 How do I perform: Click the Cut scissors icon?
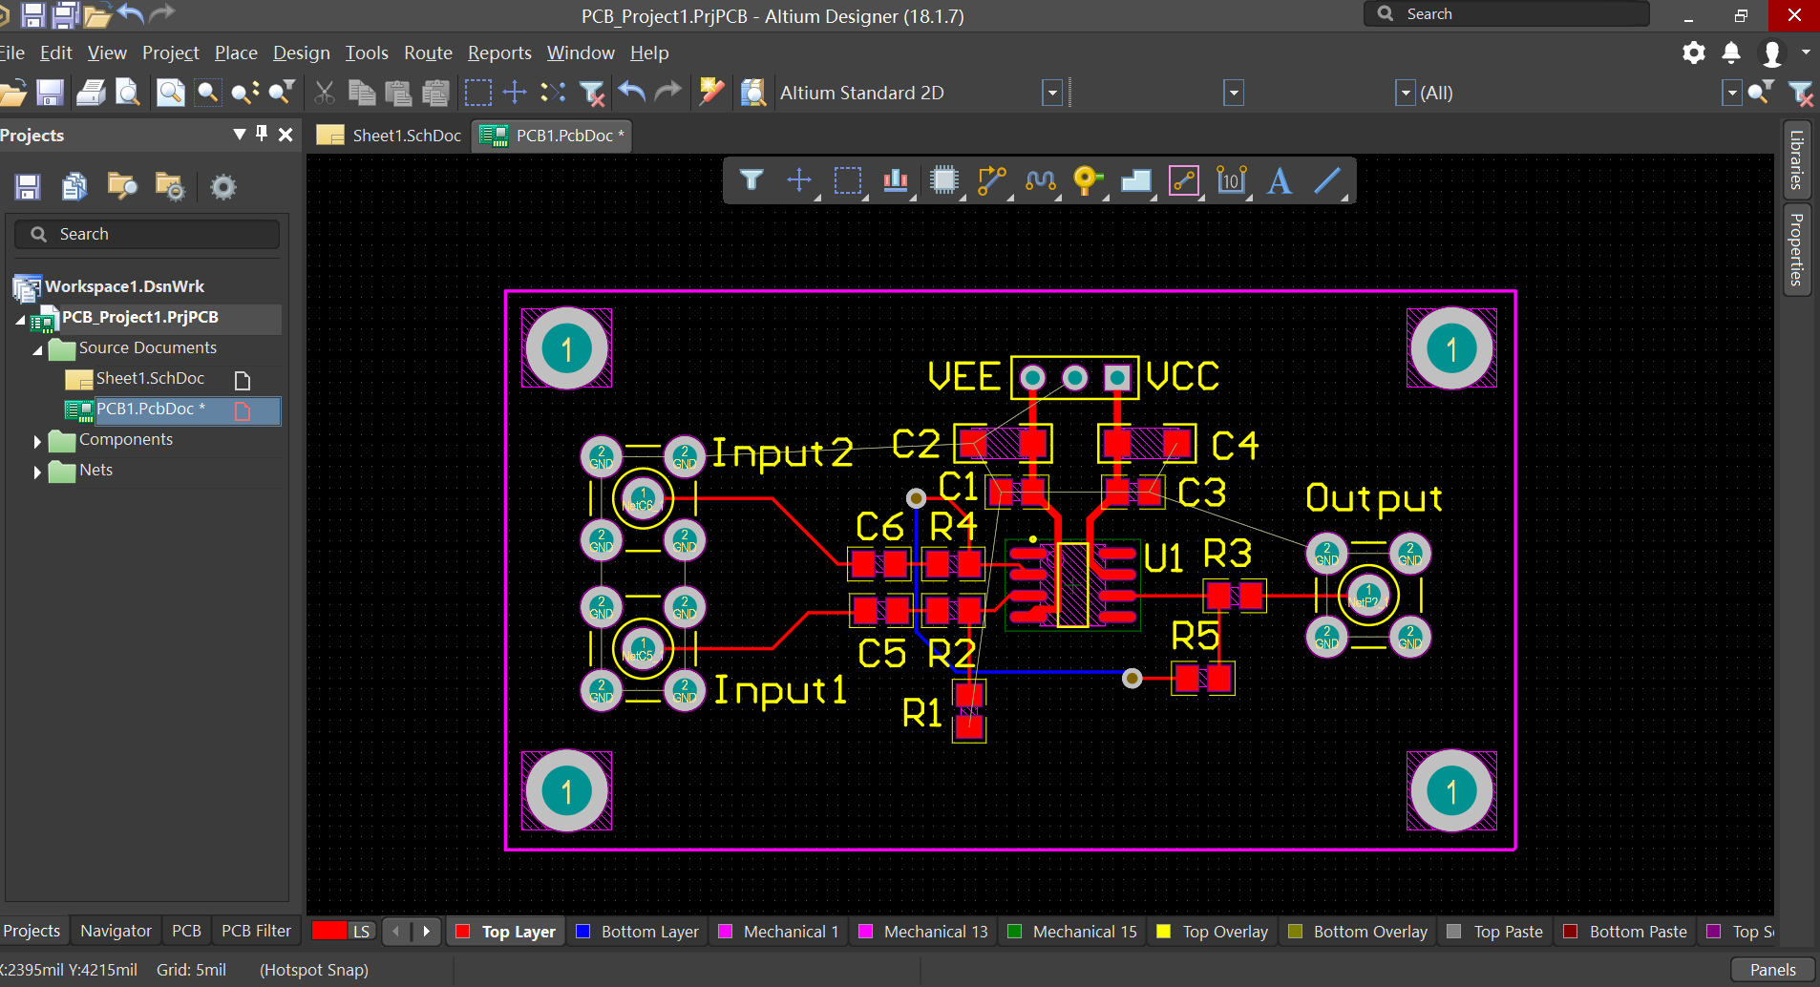point(325,93)
